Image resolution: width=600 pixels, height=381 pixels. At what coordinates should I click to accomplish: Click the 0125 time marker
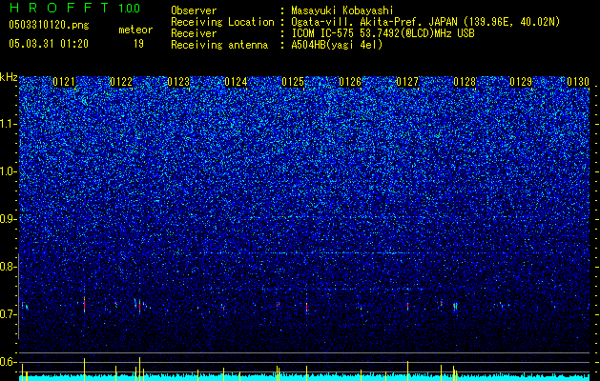(293, 82)
